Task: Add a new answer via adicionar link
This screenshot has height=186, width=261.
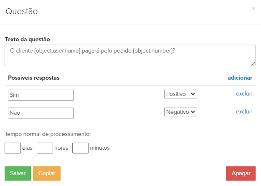Action: (x=240, y=78)
